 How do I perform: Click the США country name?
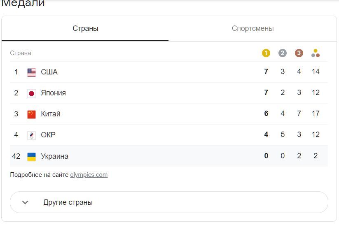pyautogui.click(x=49, y=72)
